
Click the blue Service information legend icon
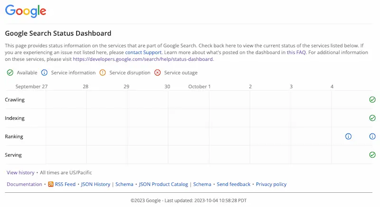44,73
